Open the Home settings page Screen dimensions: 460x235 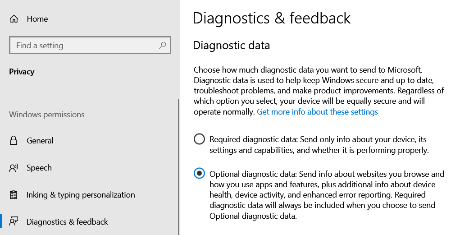(37, 19)
